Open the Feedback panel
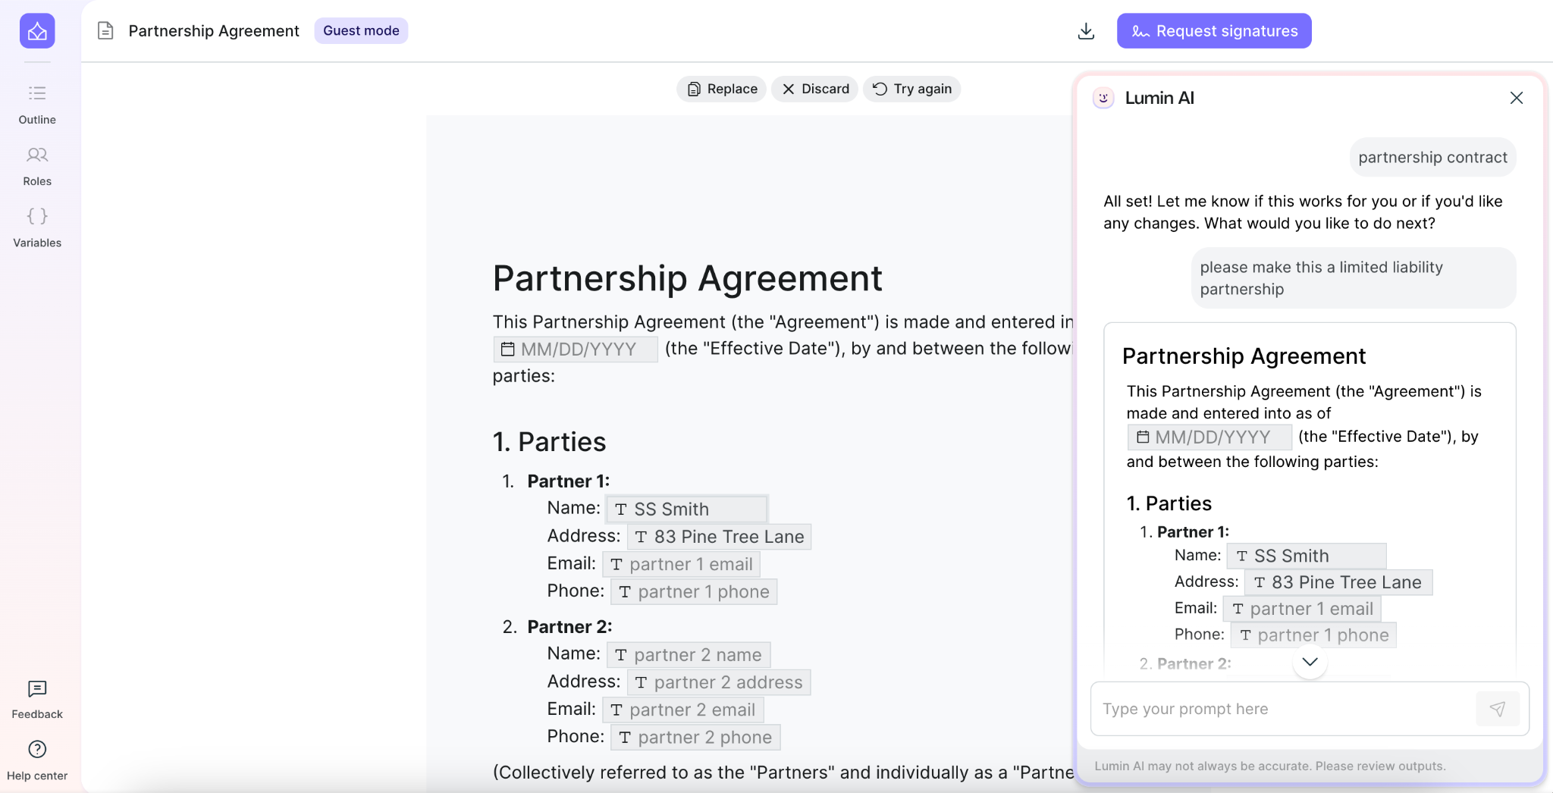This screenshot has height=793, width=1553. point(36,697)
